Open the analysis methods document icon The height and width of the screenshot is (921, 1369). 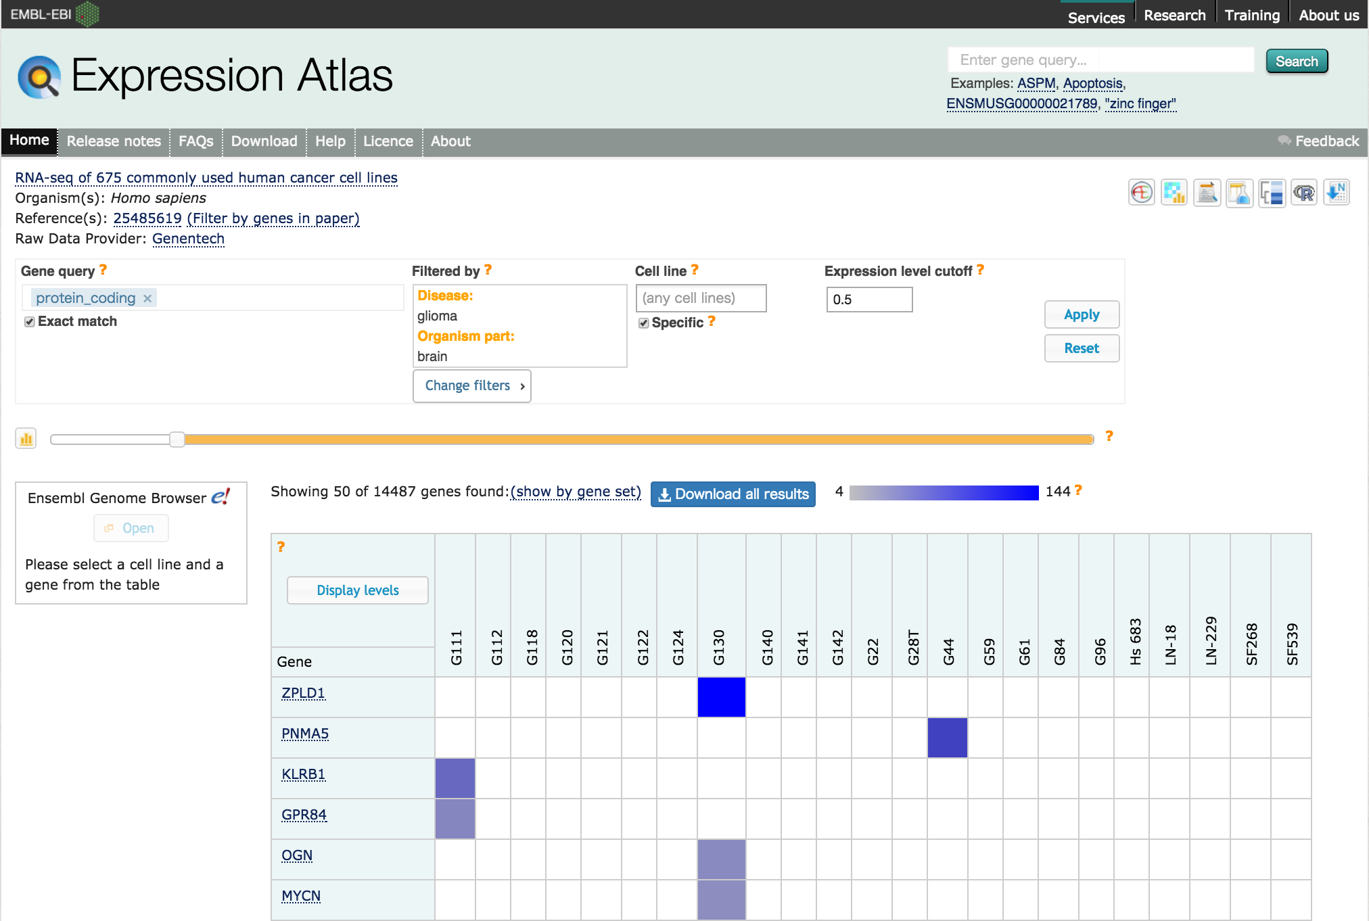click(x=1207, y=193)
